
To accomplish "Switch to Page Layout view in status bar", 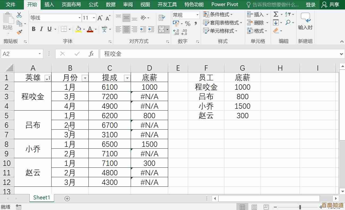I will pyautogui.click(x=254, y=207).
